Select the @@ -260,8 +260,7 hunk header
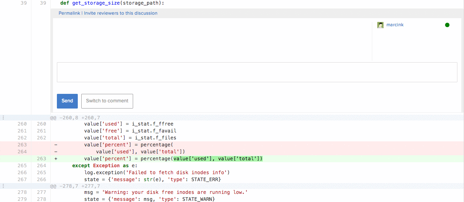The image size is (464, 202). click(75, 117)
